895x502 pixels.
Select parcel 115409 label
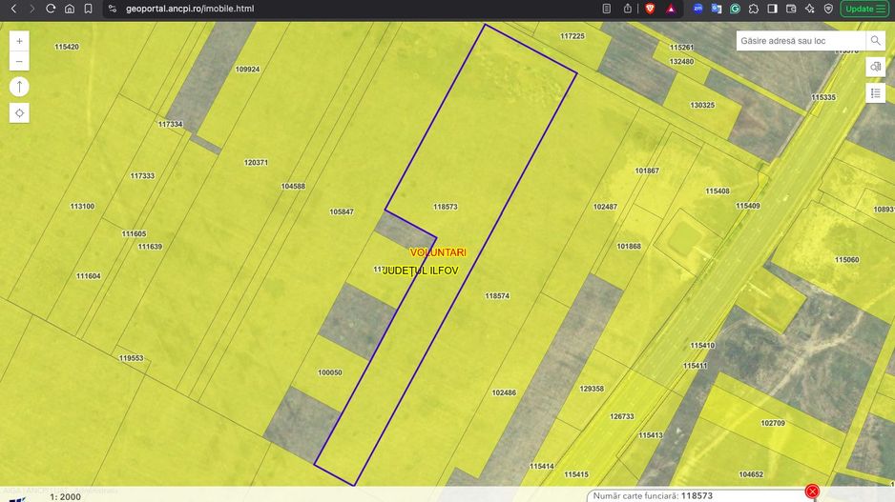[748, 206]
